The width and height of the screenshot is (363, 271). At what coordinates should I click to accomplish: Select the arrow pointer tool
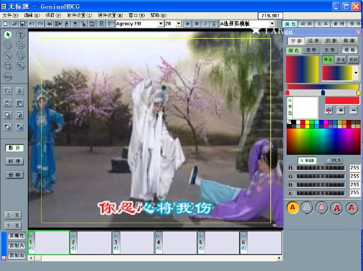coord(8,34)
